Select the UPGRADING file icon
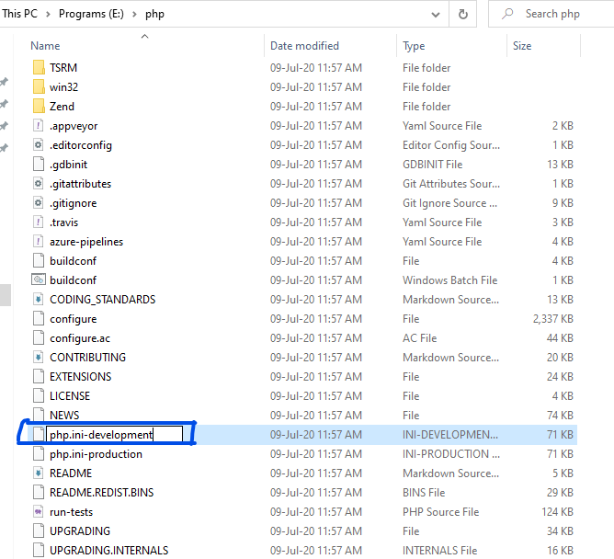Image resolution: width=614 pixels, height=559 pixels. point(39,530)
